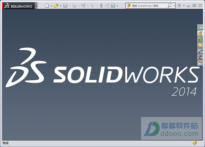Open the File Explorer folder tab
This screenshot has height=147, width=205.
coord(200,45)
